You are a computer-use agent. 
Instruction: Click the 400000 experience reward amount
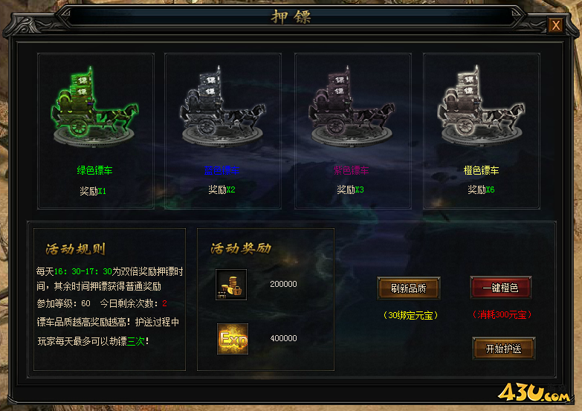[x=283, y=338]
